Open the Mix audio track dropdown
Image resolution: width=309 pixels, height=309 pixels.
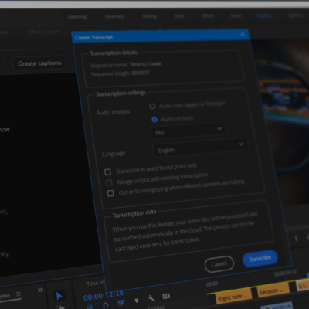(x=188, y=131)
